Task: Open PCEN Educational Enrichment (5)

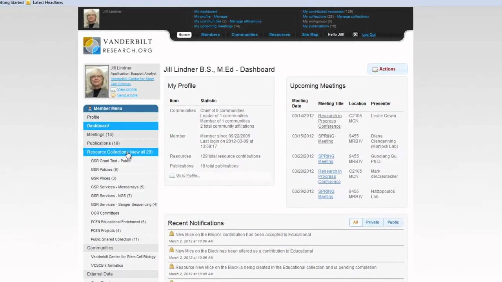Action: click(118, 222)
